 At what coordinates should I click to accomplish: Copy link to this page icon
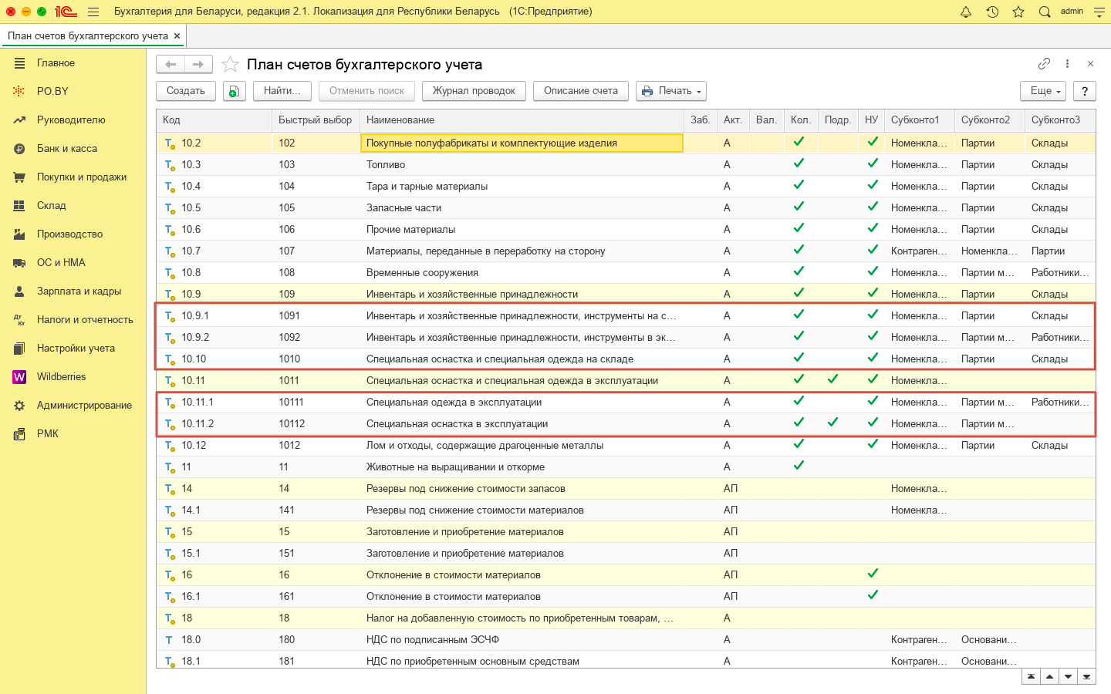click(x=1044, y=64)
